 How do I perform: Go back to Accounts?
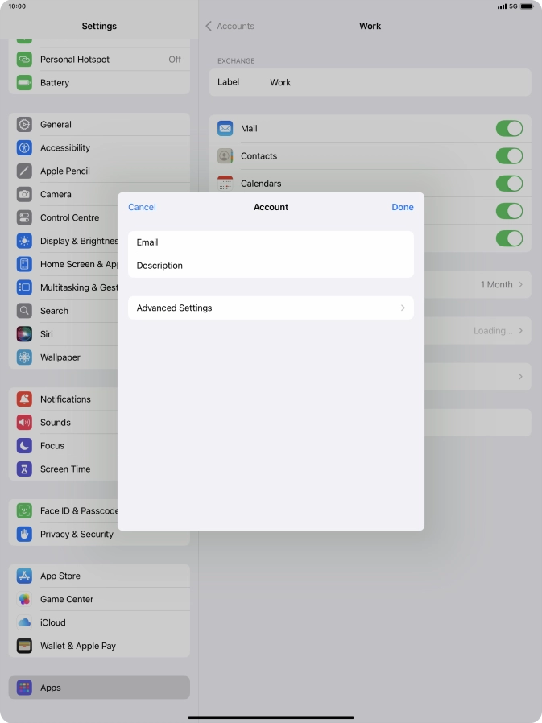(230, 27)
